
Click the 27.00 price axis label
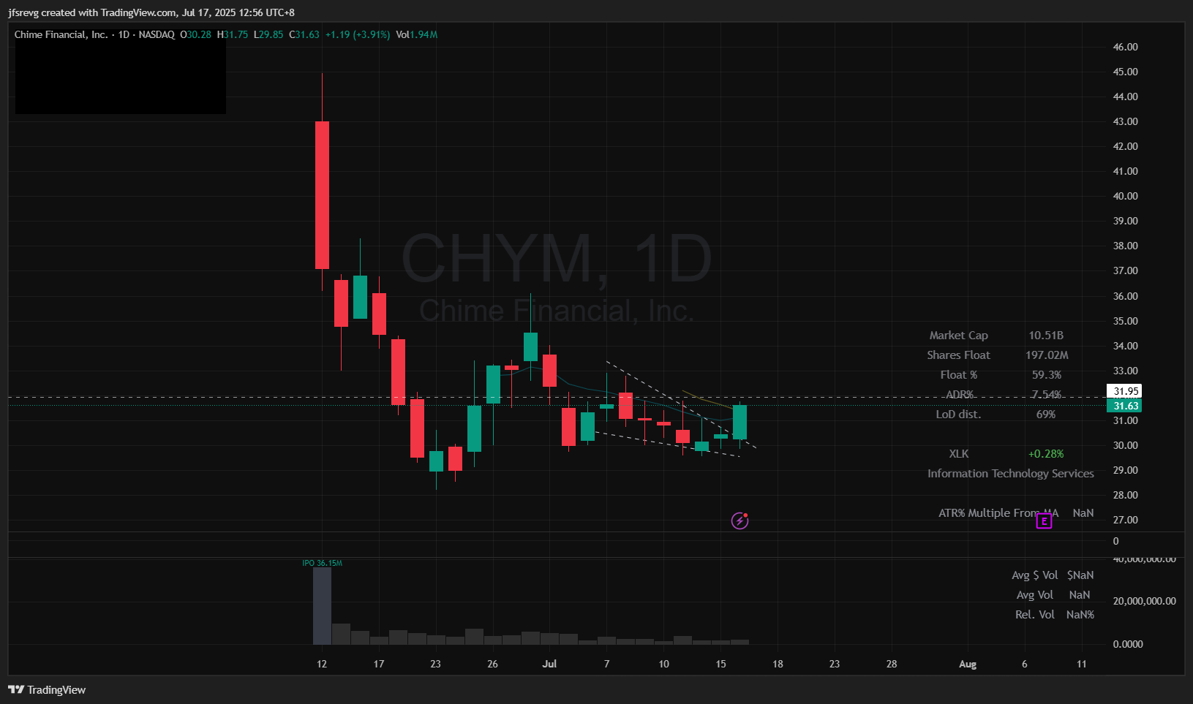(1125, 520)
